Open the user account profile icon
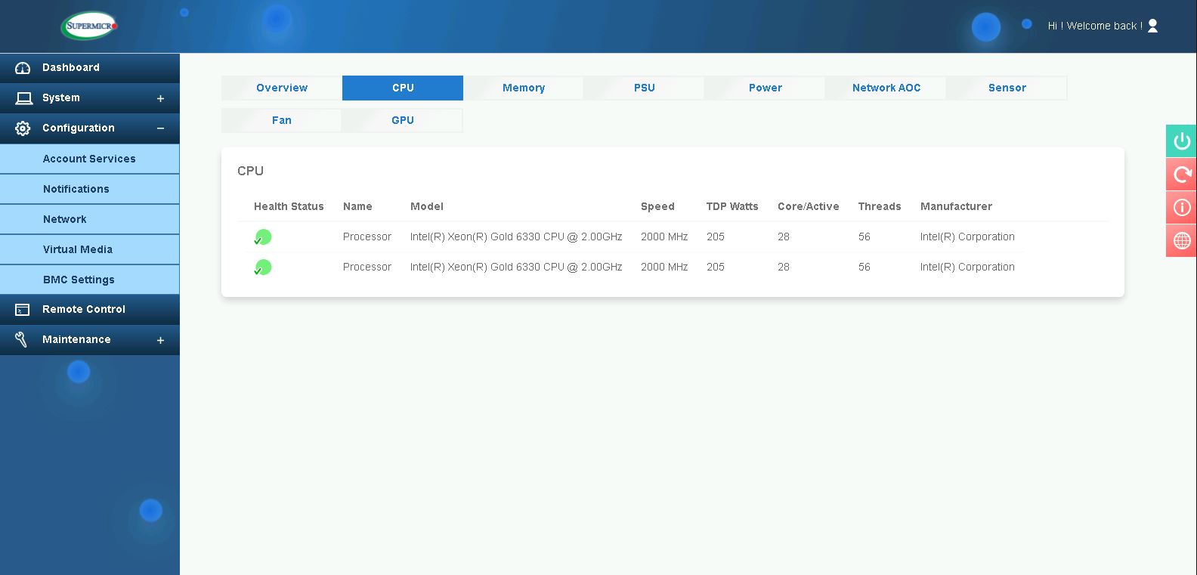 pyautogui.click(x=1152, y=26)
